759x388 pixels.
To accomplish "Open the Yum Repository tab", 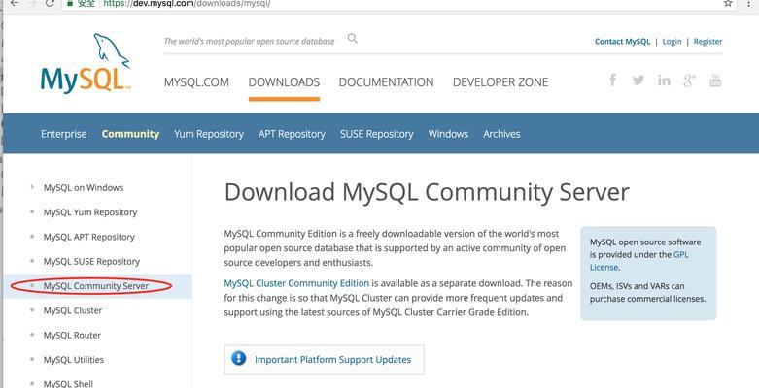I will [209, 134].
